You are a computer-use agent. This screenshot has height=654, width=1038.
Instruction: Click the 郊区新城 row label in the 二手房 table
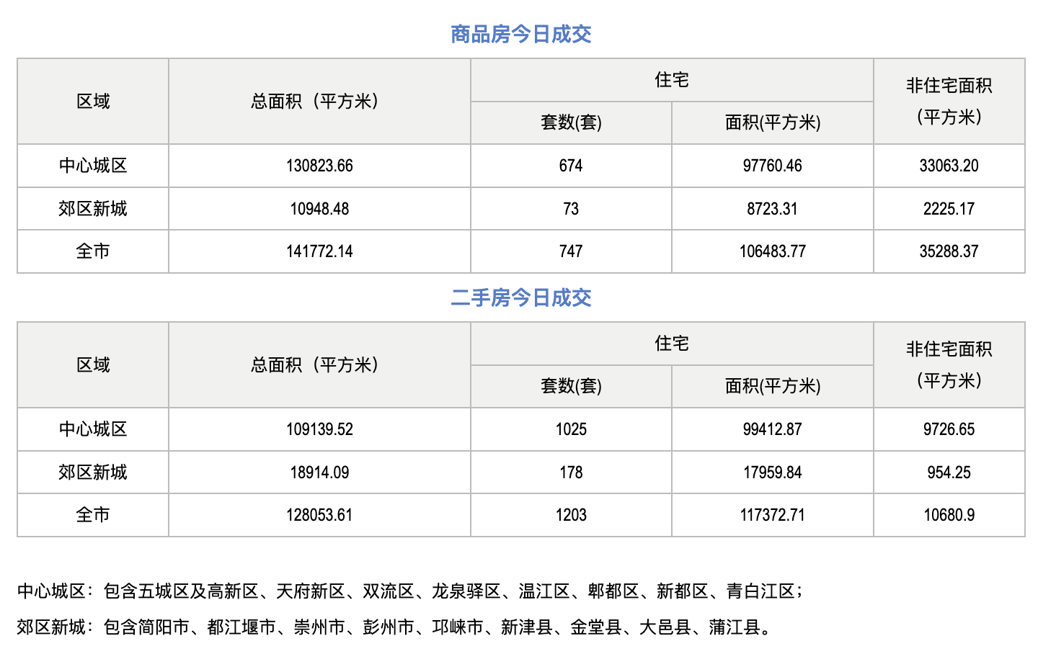93,472
